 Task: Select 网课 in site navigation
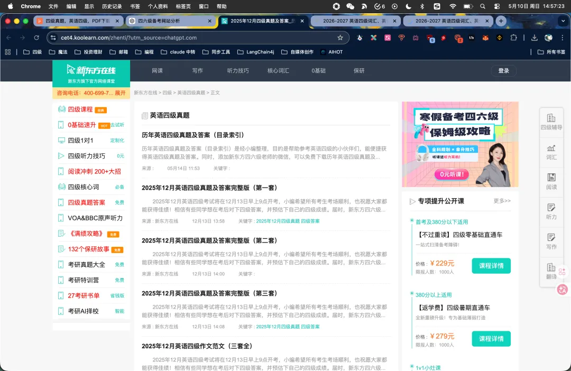tap(158, 71)
